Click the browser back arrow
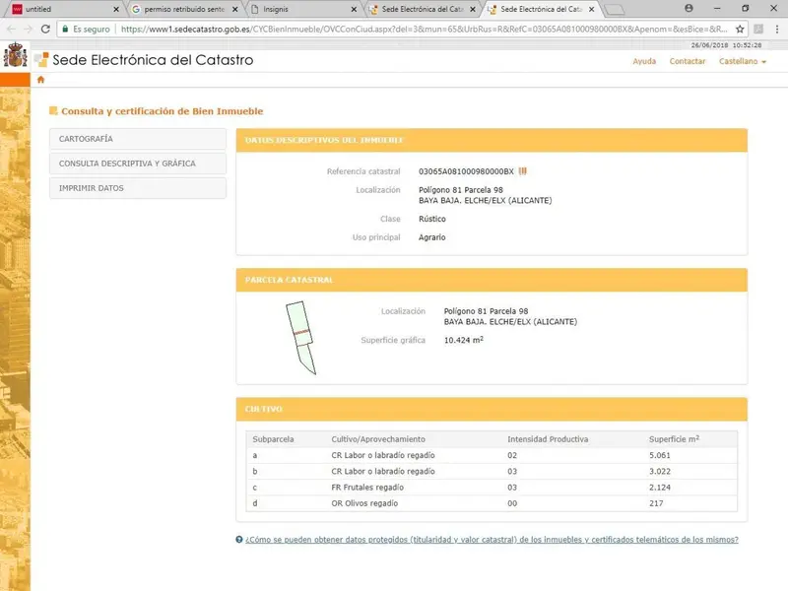This screenshot has width=788, height=591. click(x=11, y=30)
